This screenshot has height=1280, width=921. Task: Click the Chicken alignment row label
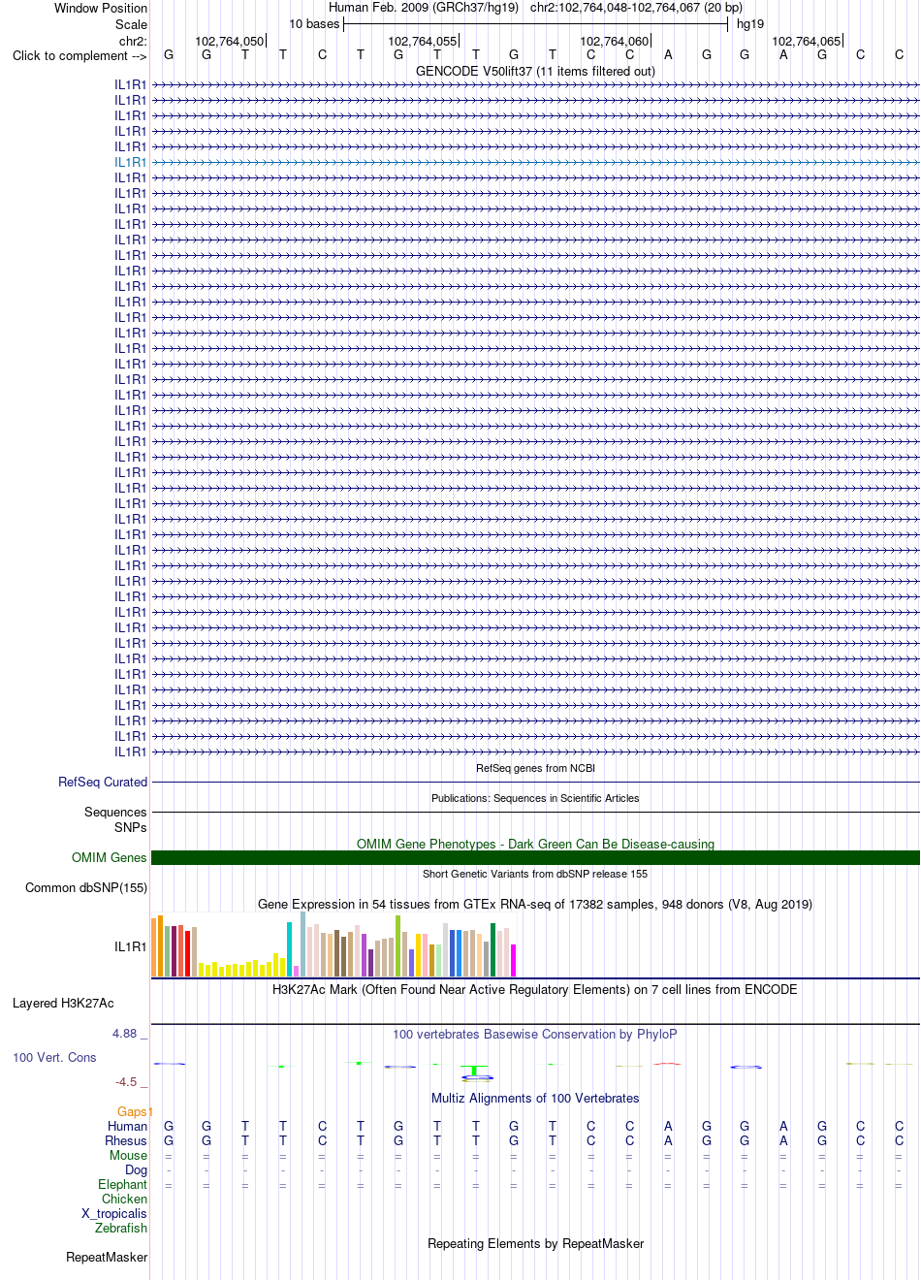tap(124, 1199)
